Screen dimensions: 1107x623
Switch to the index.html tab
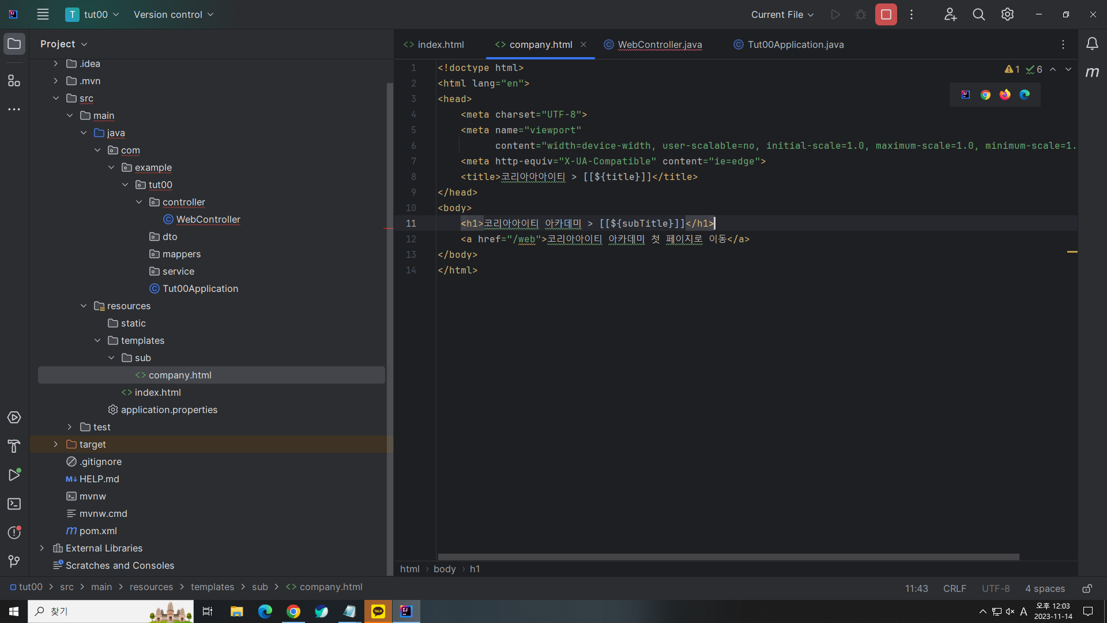tap(440, 44)
